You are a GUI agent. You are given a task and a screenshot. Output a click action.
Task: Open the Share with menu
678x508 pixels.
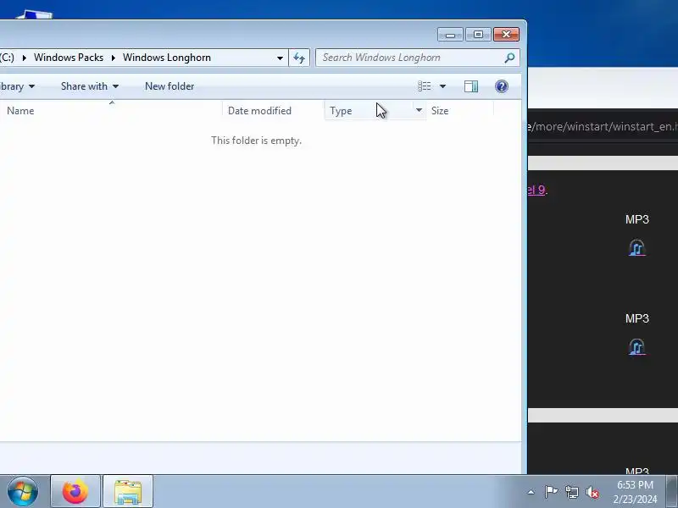(x=90, y=86)
